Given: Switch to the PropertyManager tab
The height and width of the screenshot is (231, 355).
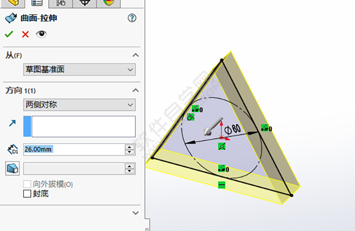Looking at the screenshot, I should point(37,3).
